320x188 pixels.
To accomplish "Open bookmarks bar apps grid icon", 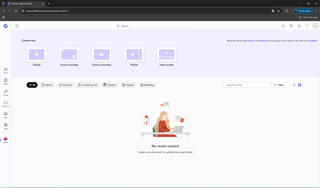I will coord(3,17).
